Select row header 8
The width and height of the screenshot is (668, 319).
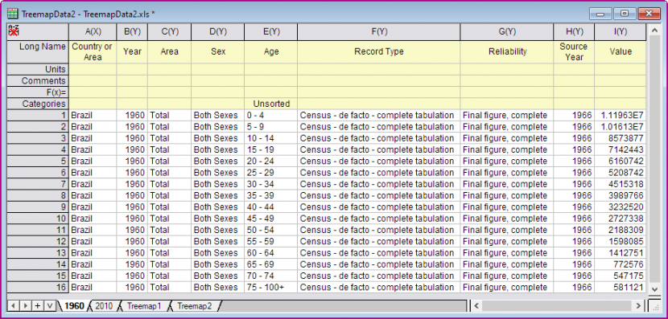tap(38, 195)
